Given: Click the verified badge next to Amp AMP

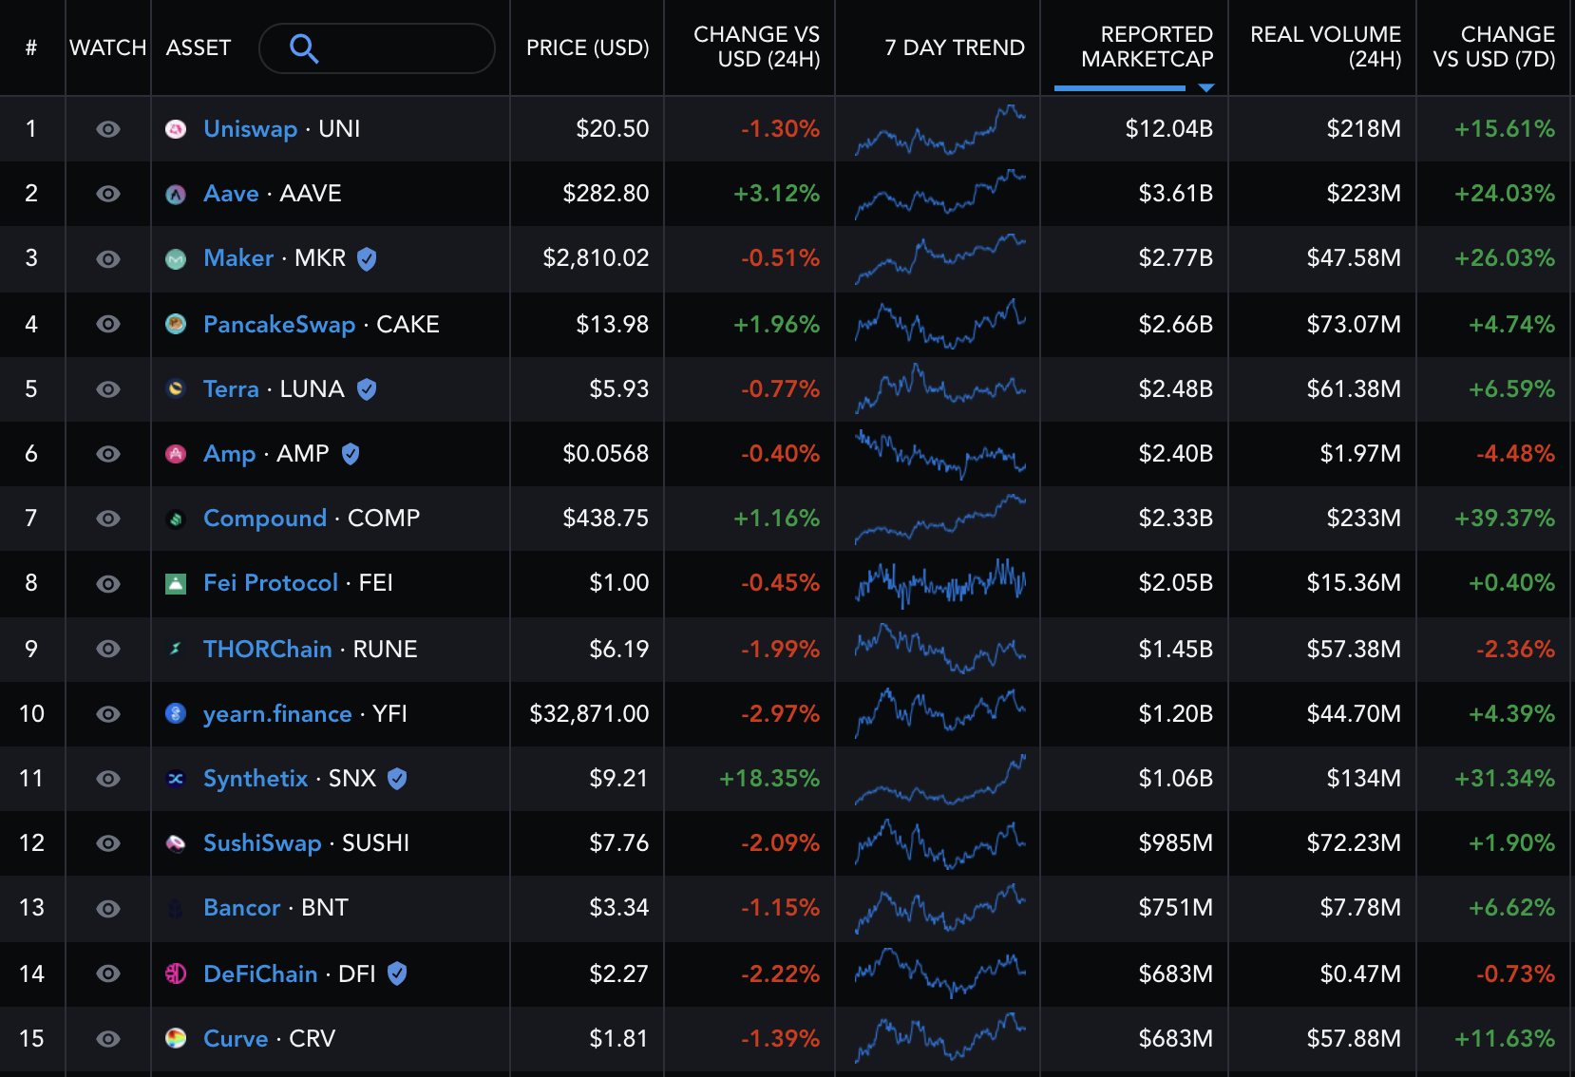Looking at the screenshot, I should click(x=351, y=454).
